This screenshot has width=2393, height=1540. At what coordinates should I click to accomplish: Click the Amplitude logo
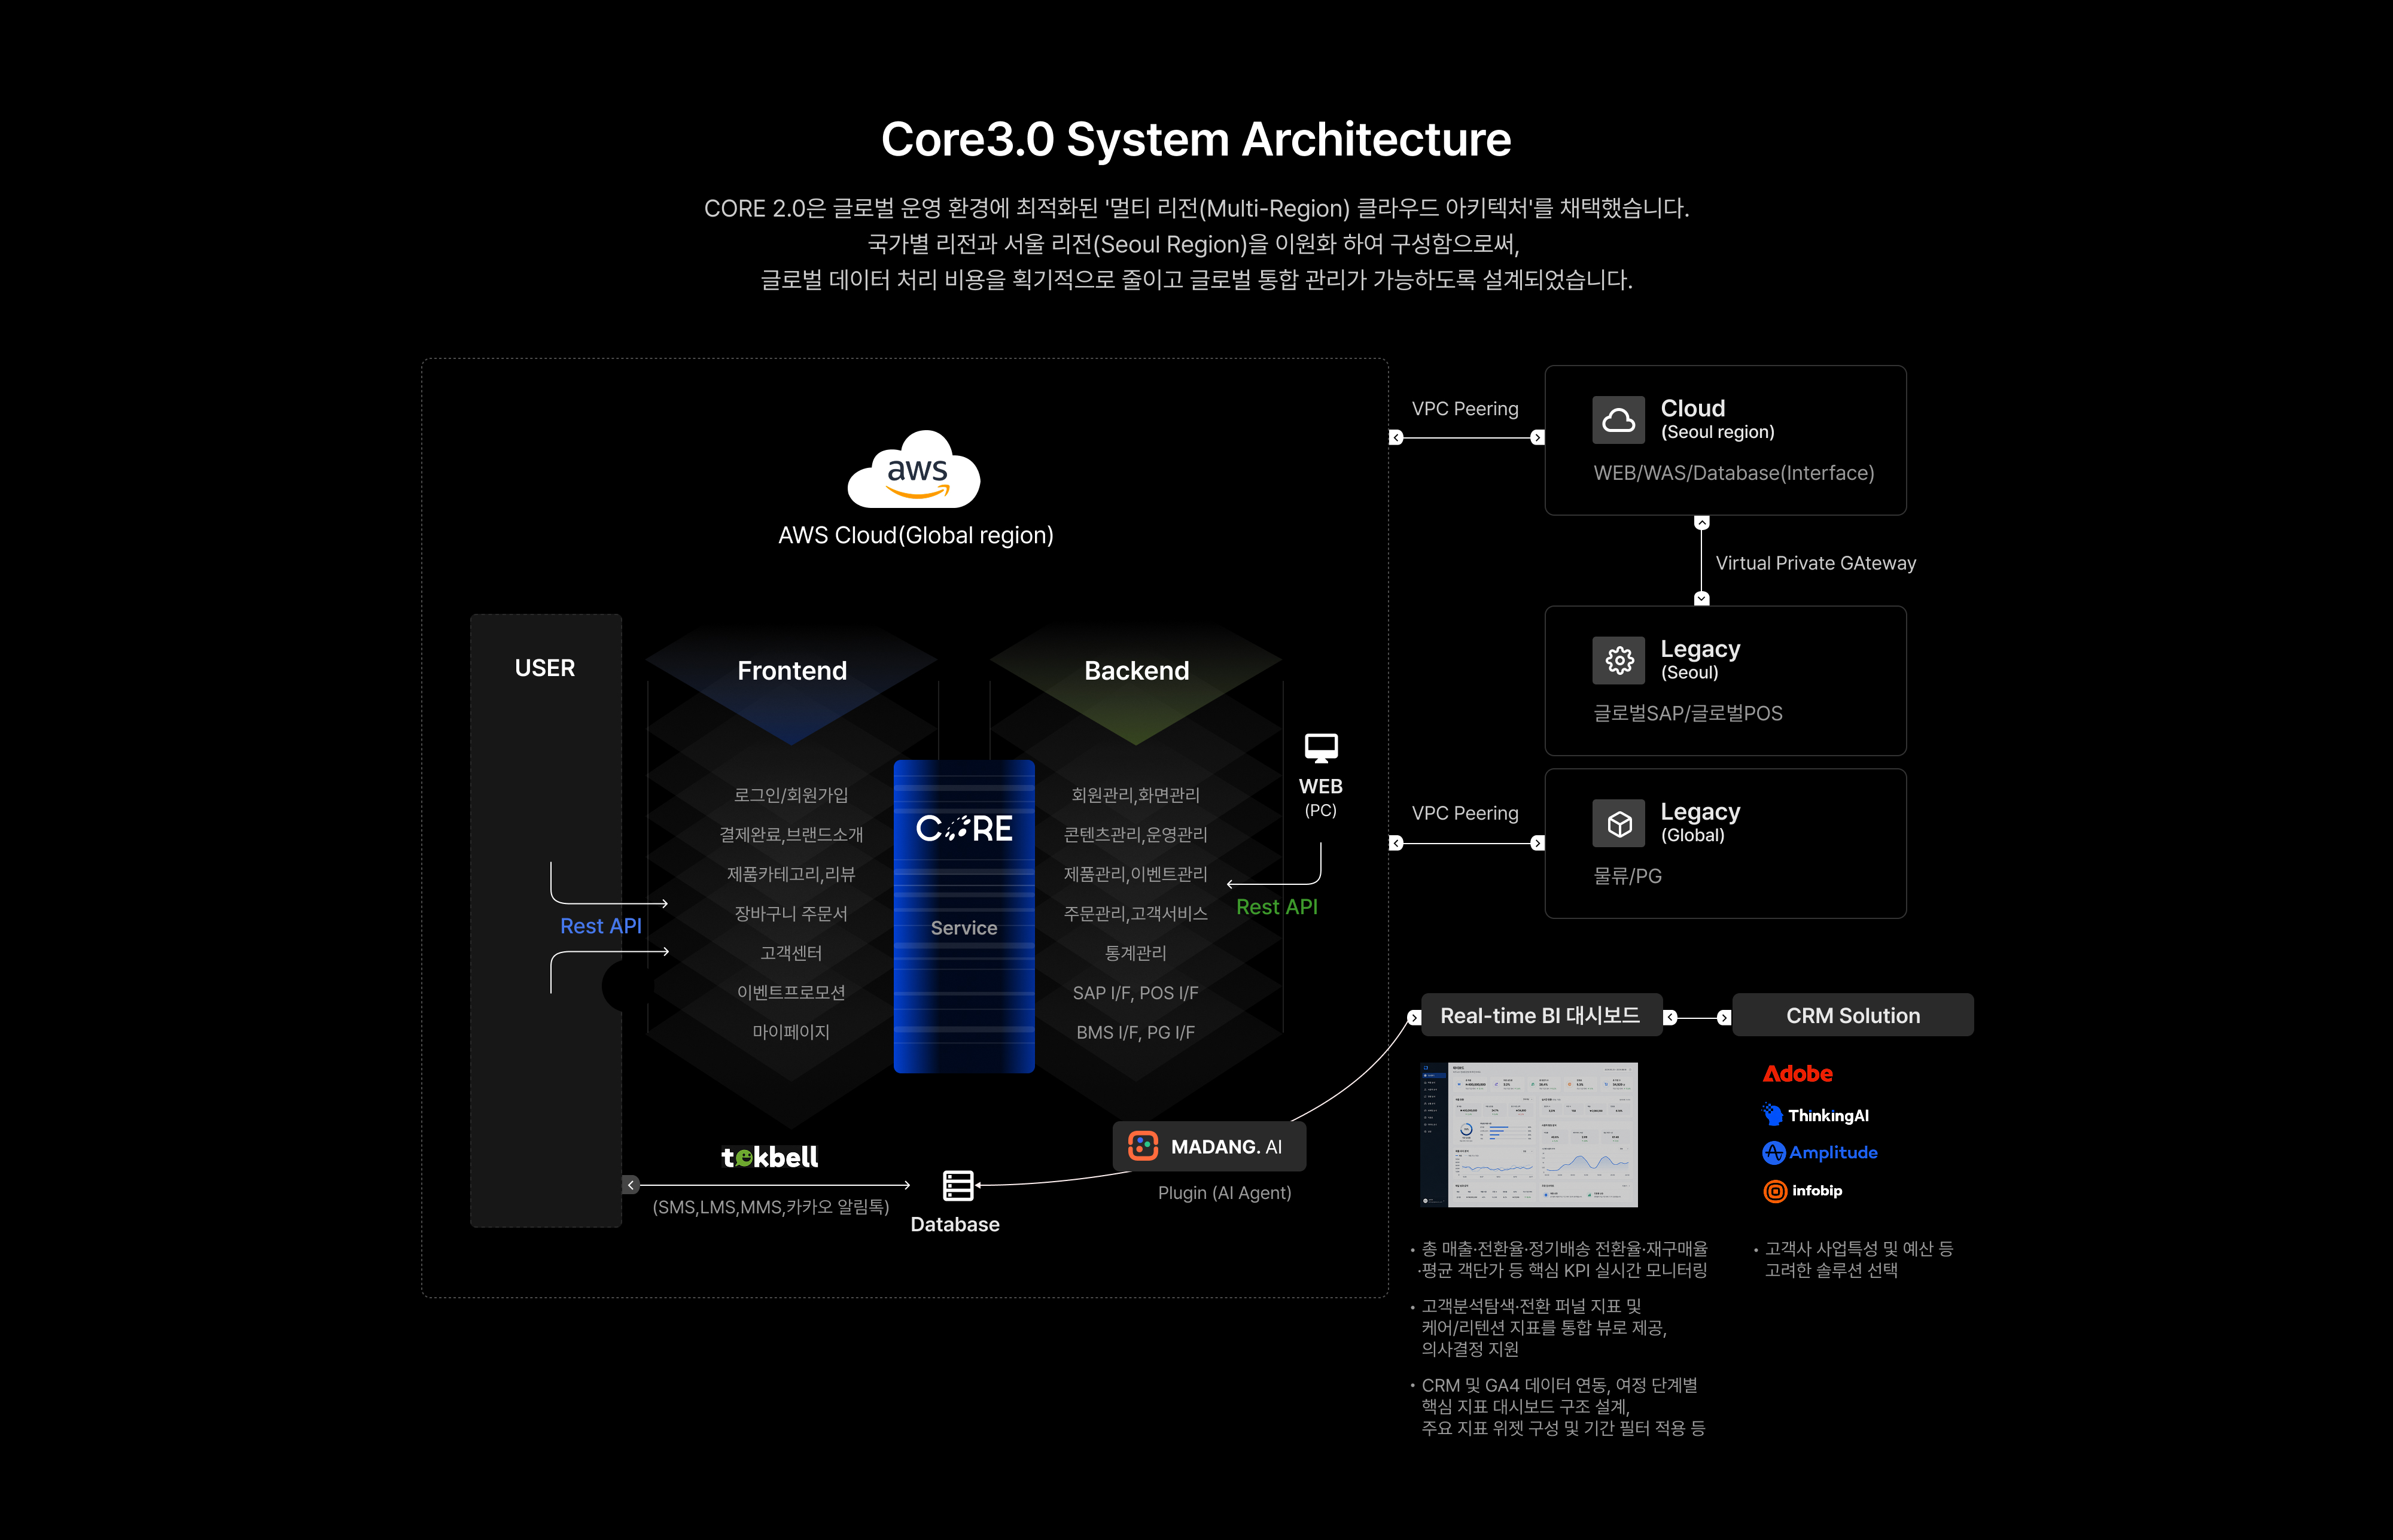pos(1819,1152)
